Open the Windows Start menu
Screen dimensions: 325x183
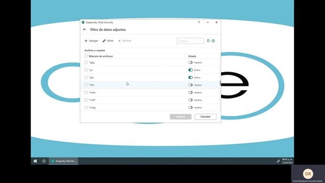click(35, 161)
